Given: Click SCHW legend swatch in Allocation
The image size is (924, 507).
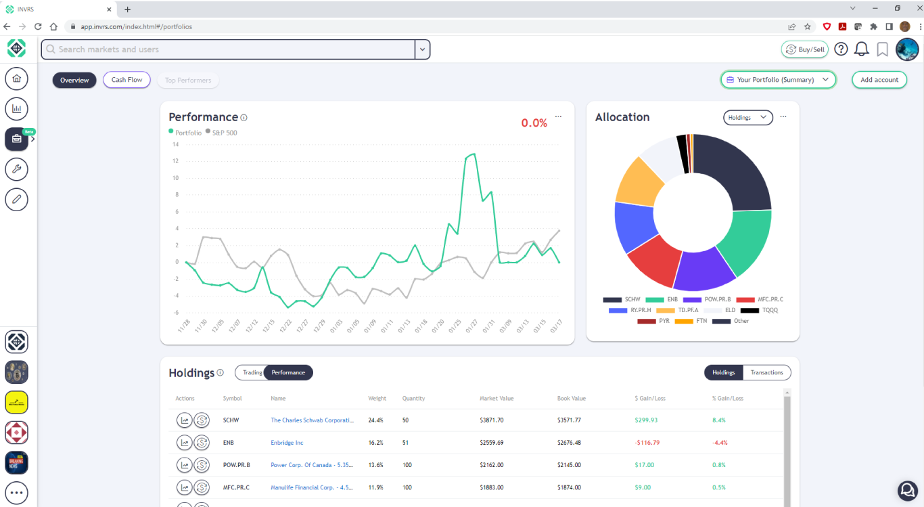Looking at the screenshot, I should [x=612, y=299].
